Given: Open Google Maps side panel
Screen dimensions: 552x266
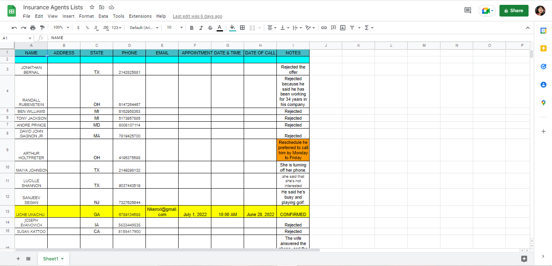Looking at the screenshot, I should (x=544, y=103).
